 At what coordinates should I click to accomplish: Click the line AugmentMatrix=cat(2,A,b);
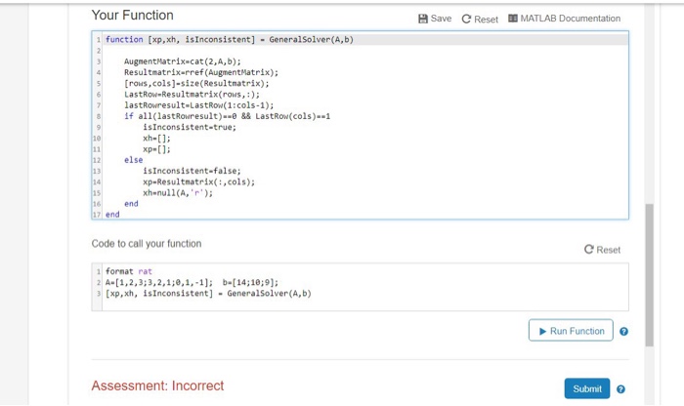pos(183,61)
